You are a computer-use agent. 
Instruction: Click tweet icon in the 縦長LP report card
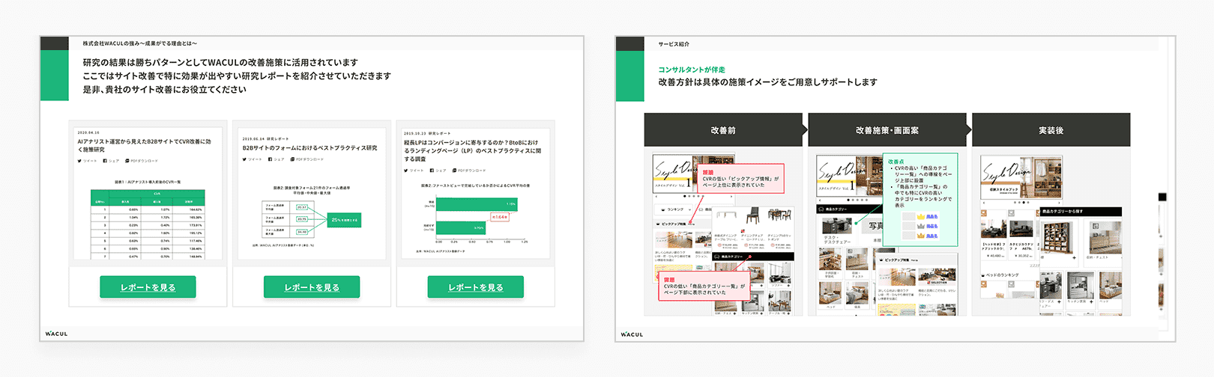click(406, 171)
